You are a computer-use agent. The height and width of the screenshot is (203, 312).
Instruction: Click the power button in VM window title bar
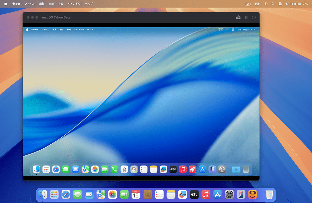[x=254, y=17]
